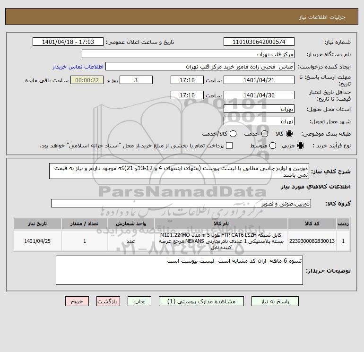
Task: Click the unit cell عدد
Action: coord(131,241)
